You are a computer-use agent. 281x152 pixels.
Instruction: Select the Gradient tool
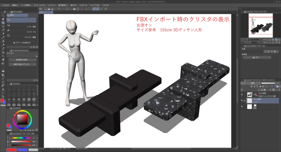click(3, 75)
